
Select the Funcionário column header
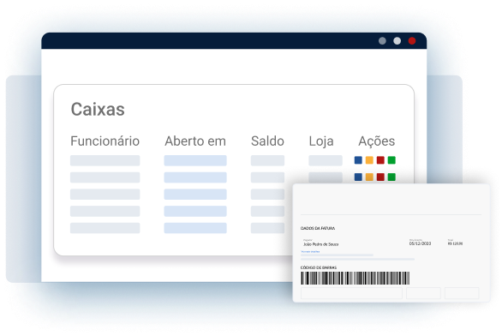pos(105,141)
